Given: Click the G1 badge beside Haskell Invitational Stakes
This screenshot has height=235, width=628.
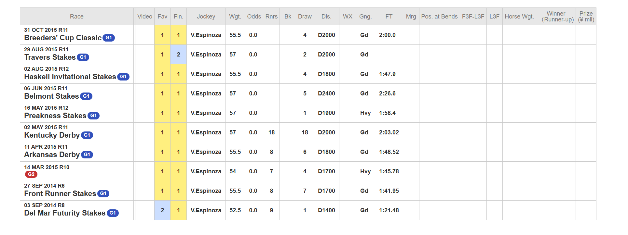Looking at the screenshot, I should coord(123,77).
